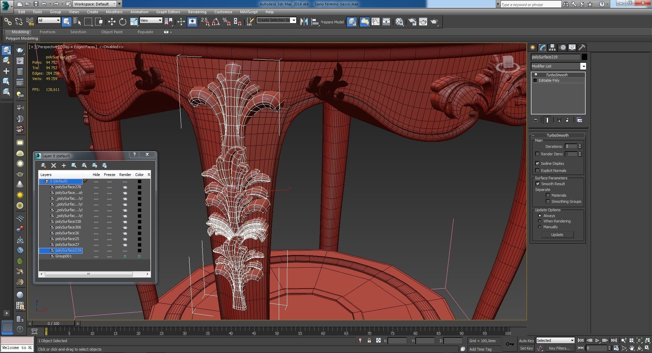
Task: Open the MAXScript menu
Action: pos(249,12)
